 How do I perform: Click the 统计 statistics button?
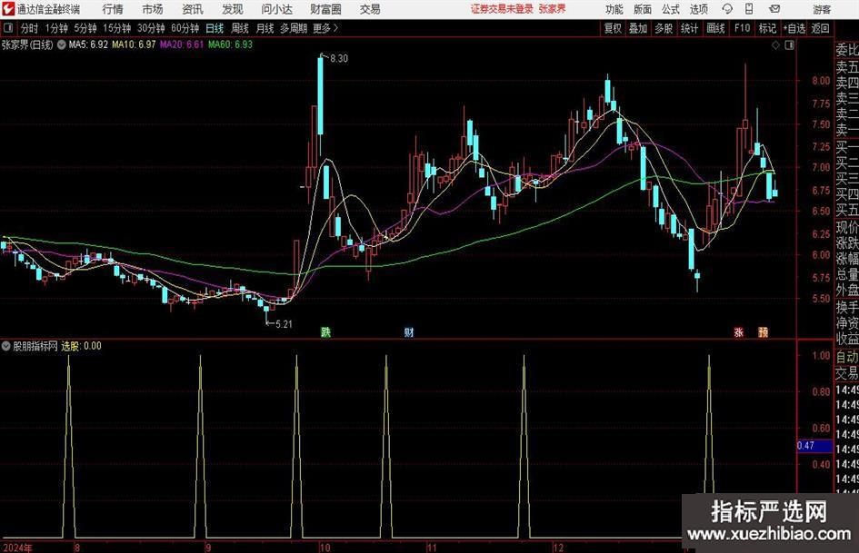coord(689,28)
